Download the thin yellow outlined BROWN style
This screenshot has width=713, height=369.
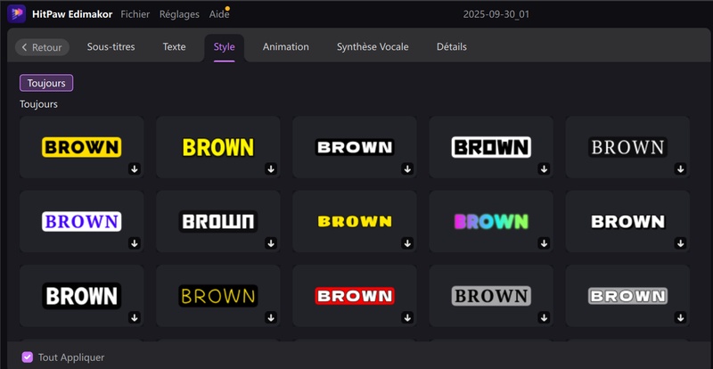click(270, 316)
